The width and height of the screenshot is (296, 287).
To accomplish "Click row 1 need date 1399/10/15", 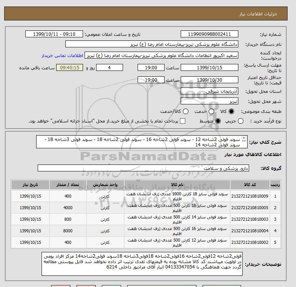I will [x=30, y=196].
